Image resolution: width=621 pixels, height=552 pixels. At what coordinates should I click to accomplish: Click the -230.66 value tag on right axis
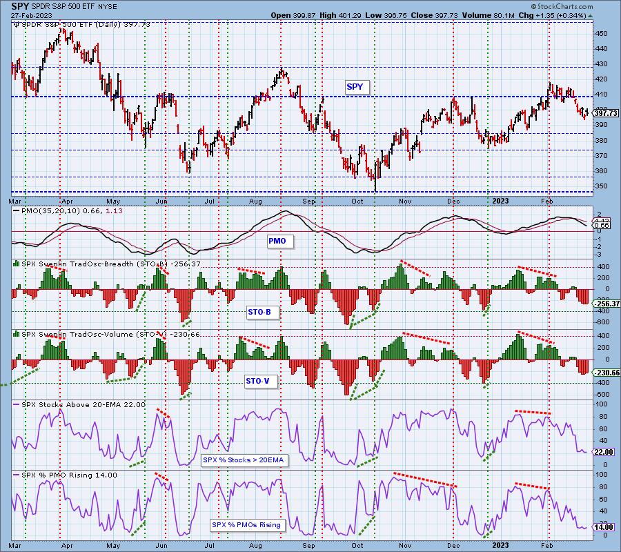pyautogui.click(x=607, y=373)
